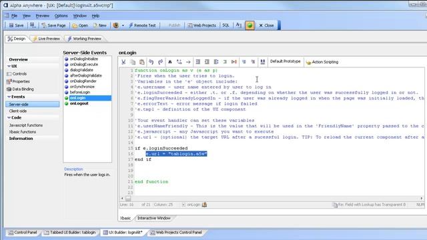This screenshot has width=427, height=240.
Task: Select the onSynchronize event
Action: pyautogui.click(x=82, y=87)
